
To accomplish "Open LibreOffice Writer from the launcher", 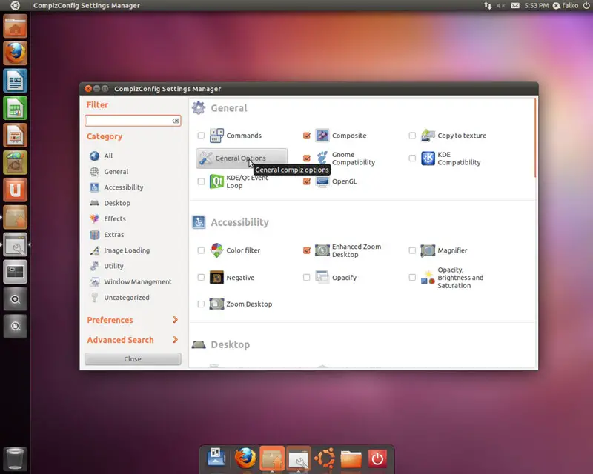I will tap(15, 81).
